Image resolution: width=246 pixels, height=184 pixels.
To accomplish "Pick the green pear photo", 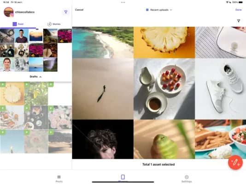I will pyautogui.click(x=164, y=139).
